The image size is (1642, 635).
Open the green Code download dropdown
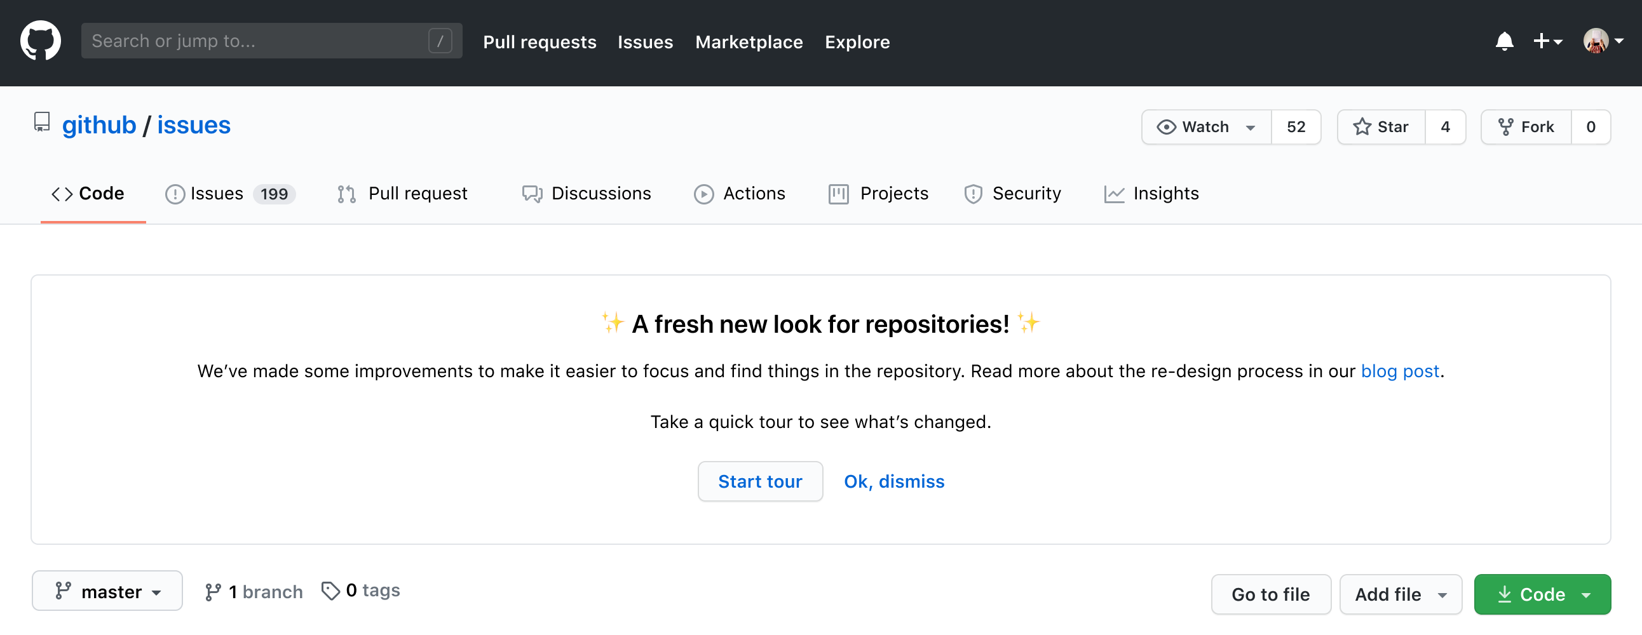[1543, 594]
